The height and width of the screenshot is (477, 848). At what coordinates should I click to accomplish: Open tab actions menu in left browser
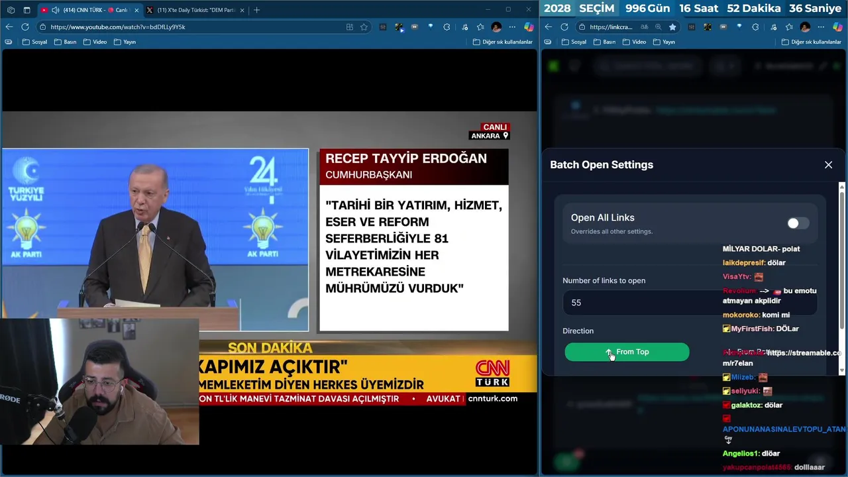26,10
